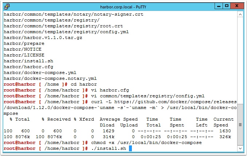Screen dimensions: 247x156
Task: Open the PuTTY system menu icon
Action: 7,7
